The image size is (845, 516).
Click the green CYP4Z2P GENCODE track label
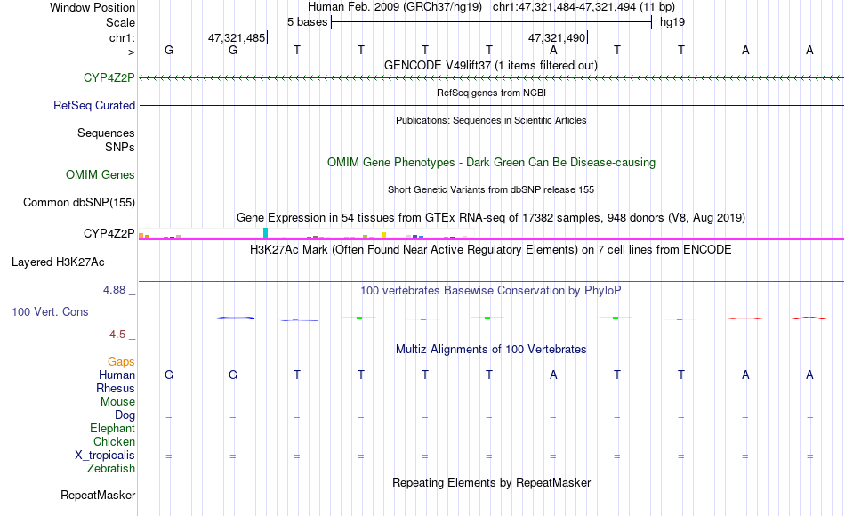click(109, 77)
